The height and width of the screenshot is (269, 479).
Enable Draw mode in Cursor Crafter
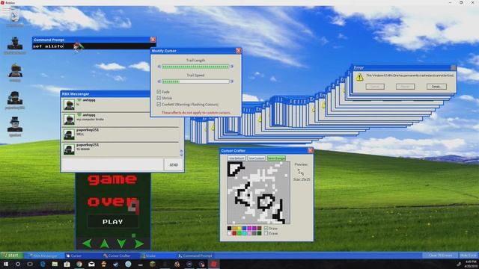pos(266,228)
